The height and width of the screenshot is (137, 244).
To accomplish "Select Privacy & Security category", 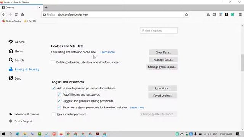I will pos(24,69).
